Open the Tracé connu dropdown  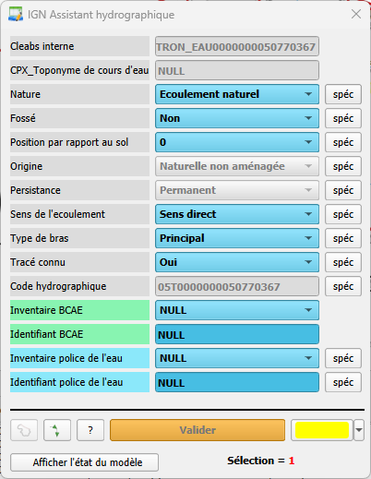point(237,262)
